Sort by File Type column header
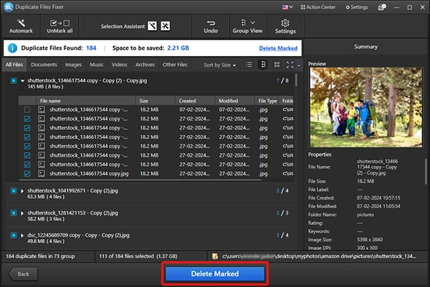The width and height of the screenshot is (430, 287). click(267, 100)
